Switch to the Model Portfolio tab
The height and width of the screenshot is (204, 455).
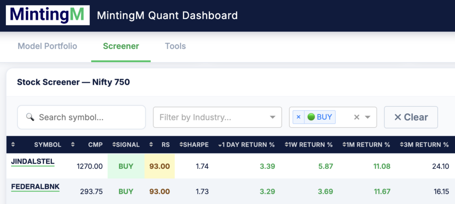click(x=48, y=46)
